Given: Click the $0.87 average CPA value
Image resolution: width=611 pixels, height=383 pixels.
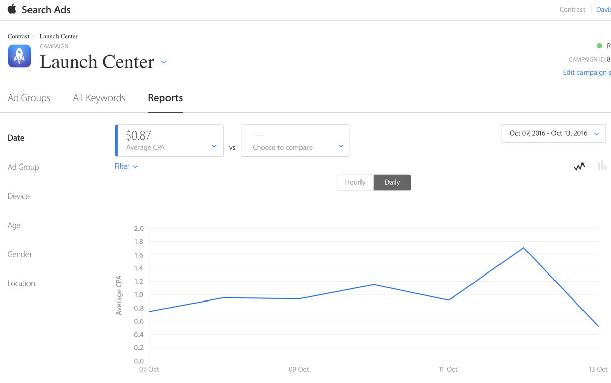Looking at the screenshot, I should coord(138,135).
